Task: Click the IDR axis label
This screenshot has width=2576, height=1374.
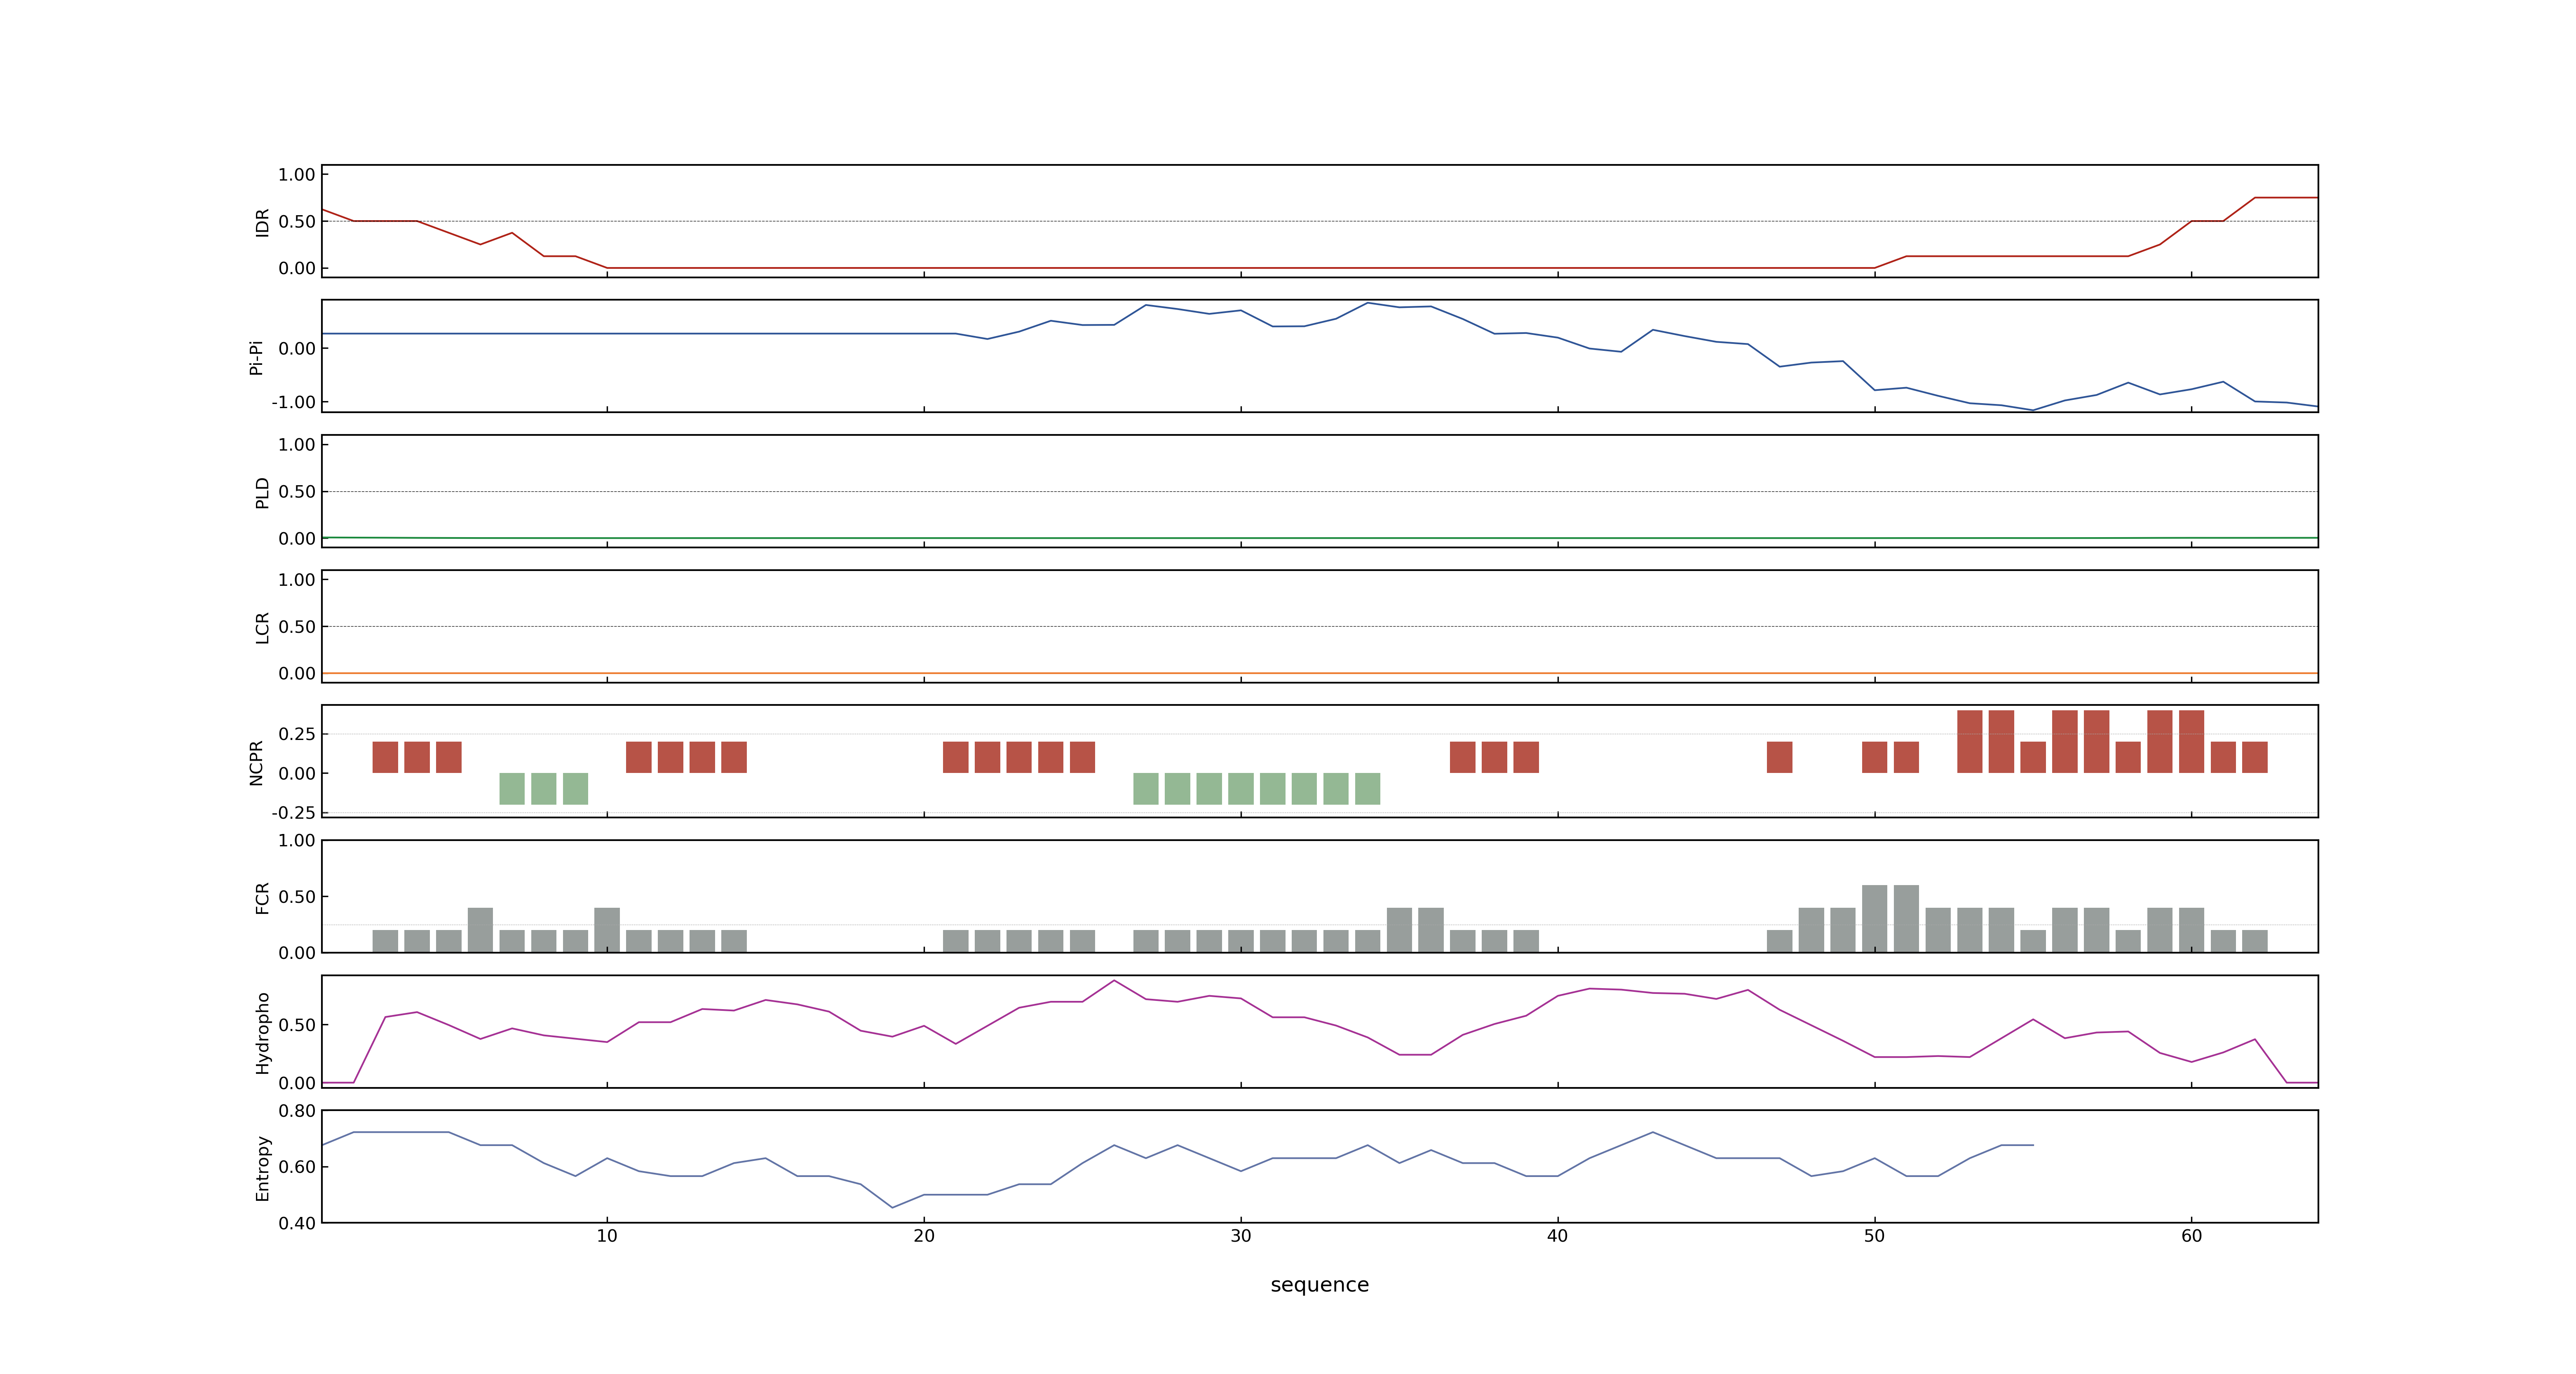Action: (262, 222)
